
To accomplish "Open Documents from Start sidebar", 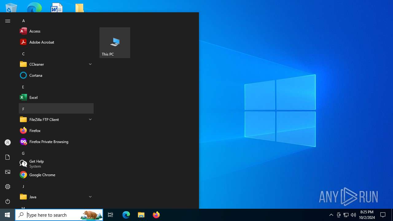I will pyautogui.click(x=8, y=157).
